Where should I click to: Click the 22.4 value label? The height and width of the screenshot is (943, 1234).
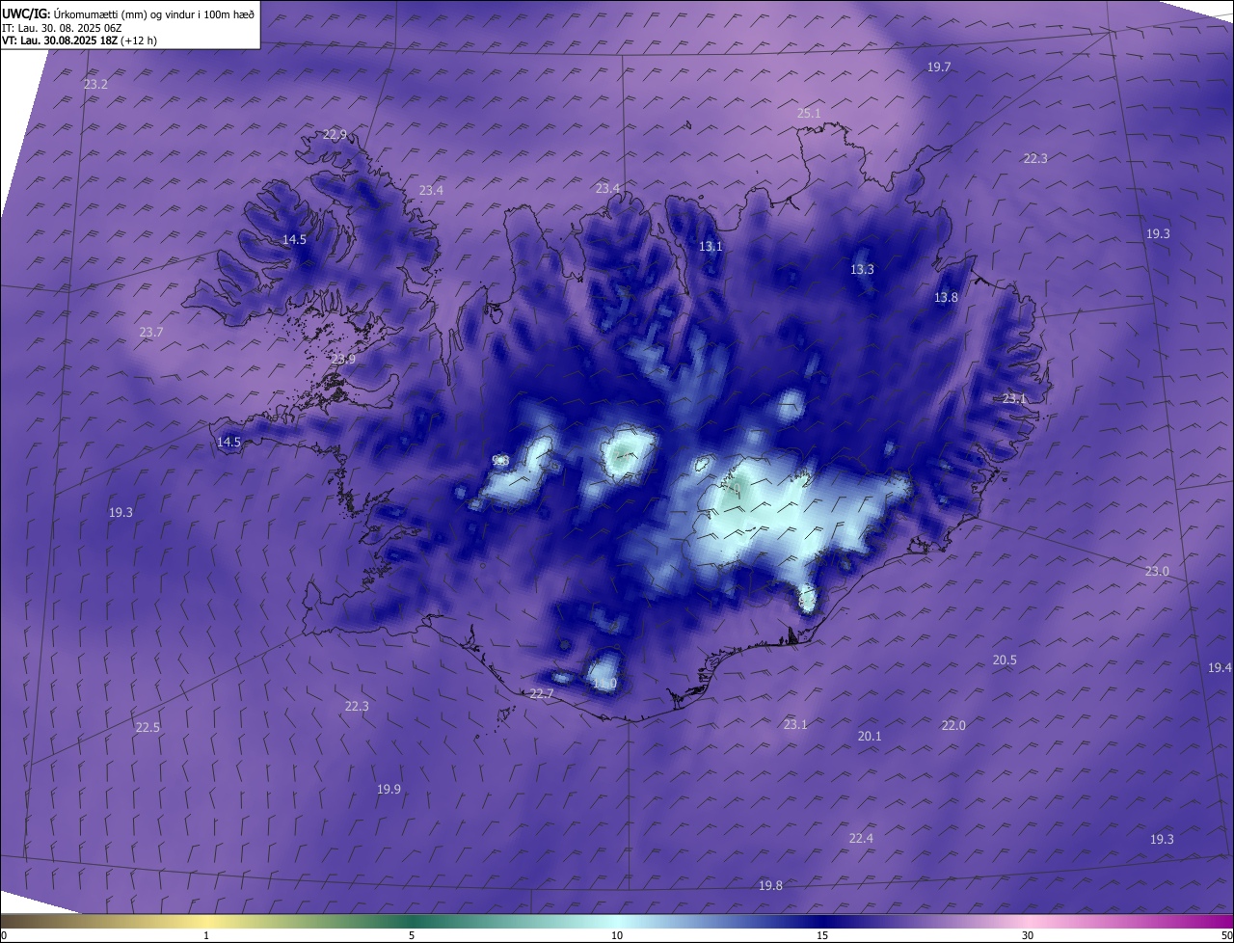click(861, 839)
